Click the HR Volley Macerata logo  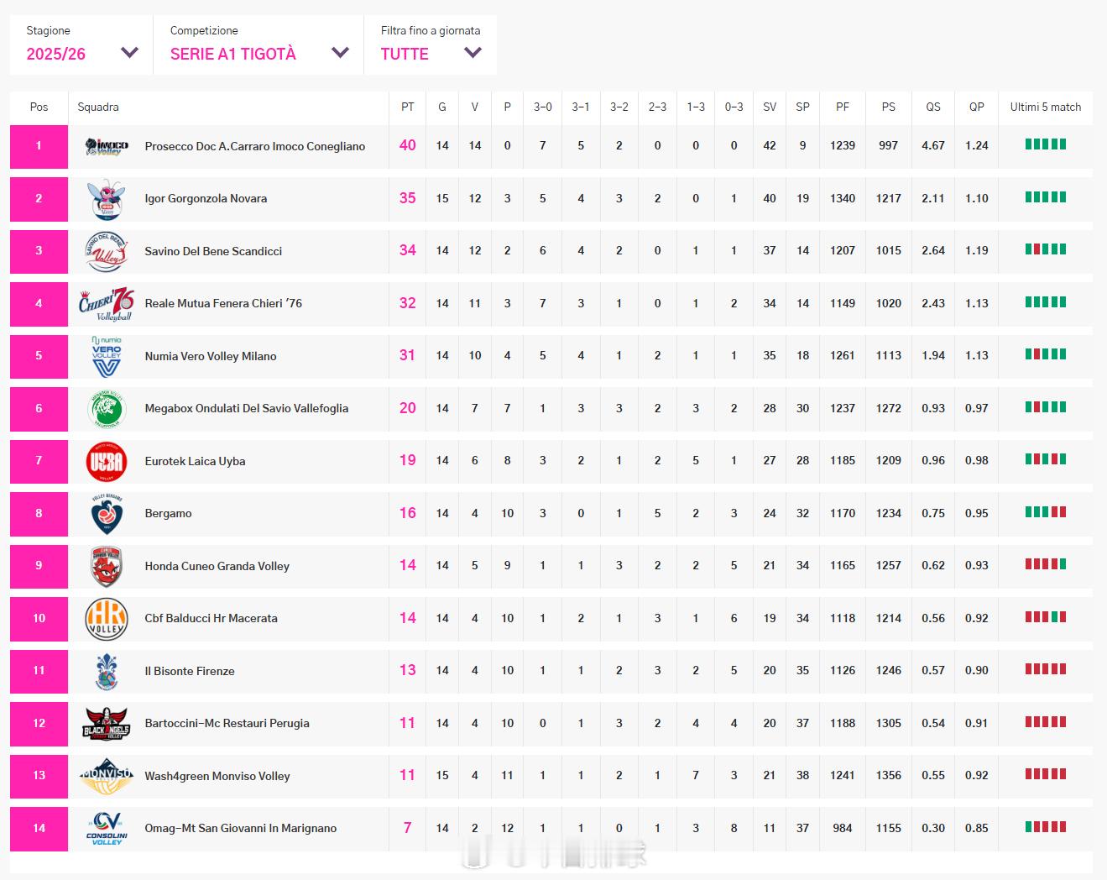[107, 619]
